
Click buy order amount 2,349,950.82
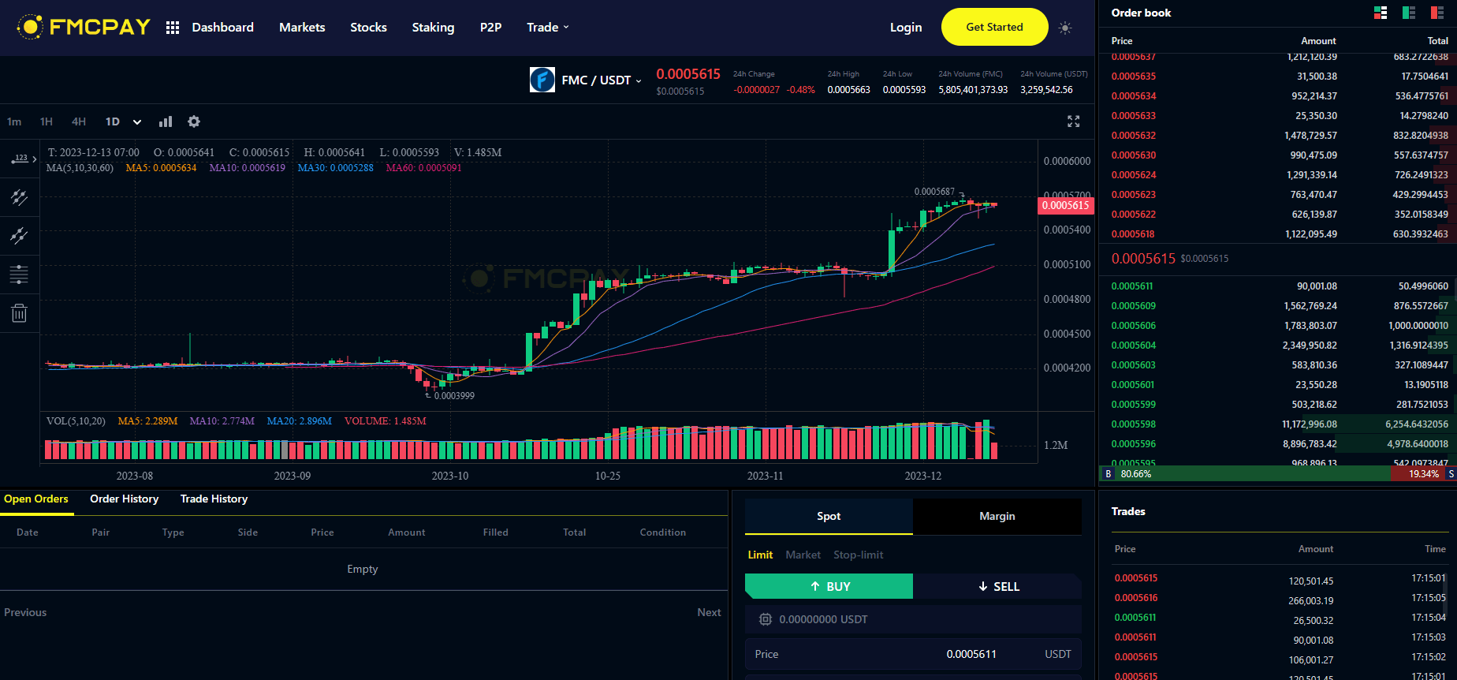pyautogui.click(x=1310, y=346)
